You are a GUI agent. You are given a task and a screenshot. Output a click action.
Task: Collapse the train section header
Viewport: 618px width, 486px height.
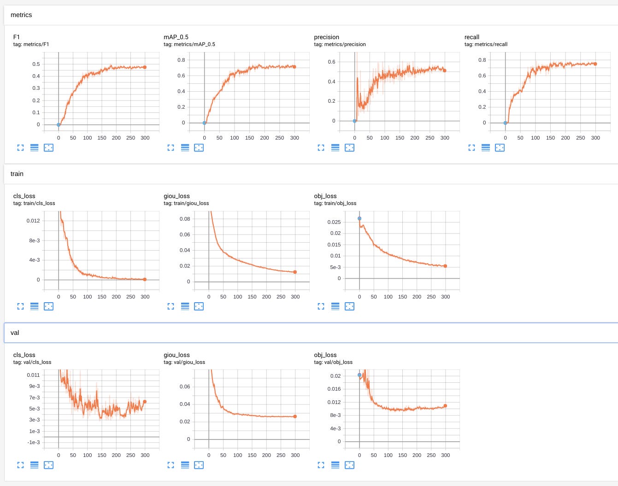(311, 174)
